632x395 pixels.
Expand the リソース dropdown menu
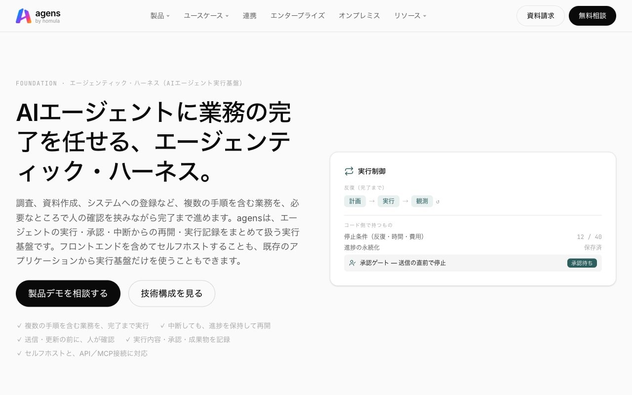coord(410,16)
